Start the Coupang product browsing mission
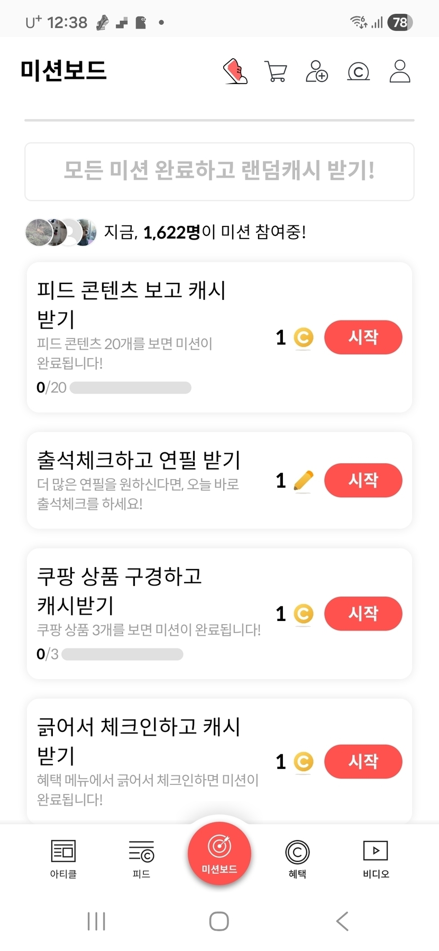Viewport: 439px width, 951px height. [363, 614]
